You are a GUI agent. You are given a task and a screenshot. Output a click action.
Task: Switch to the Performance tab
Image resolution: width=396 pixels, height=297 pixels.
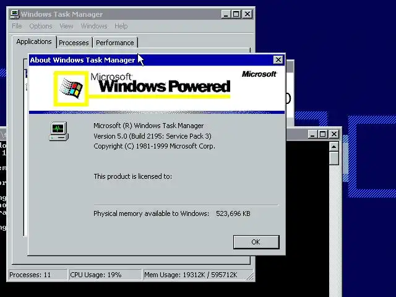[115, 43]
